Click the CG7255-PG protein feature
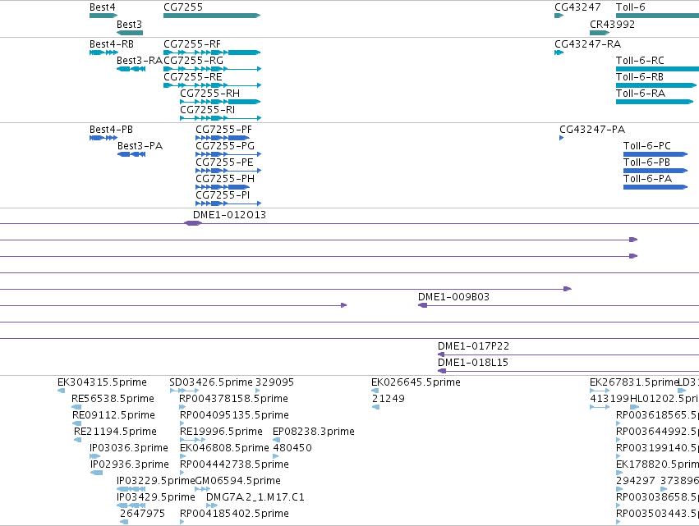 tap(228, 154)
